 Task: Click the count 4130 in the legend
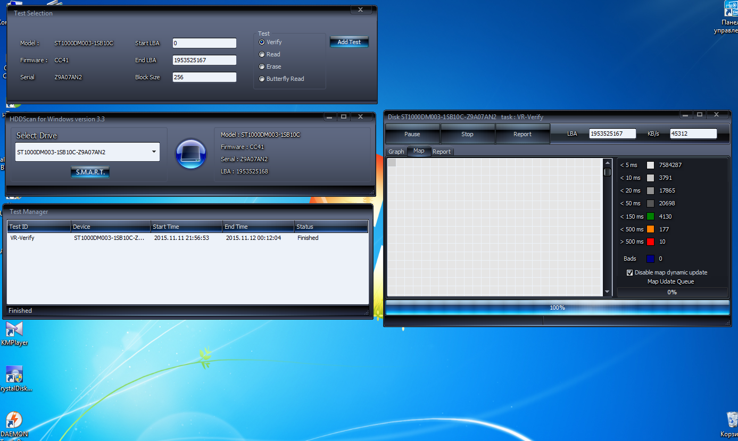tap(666, 217)
